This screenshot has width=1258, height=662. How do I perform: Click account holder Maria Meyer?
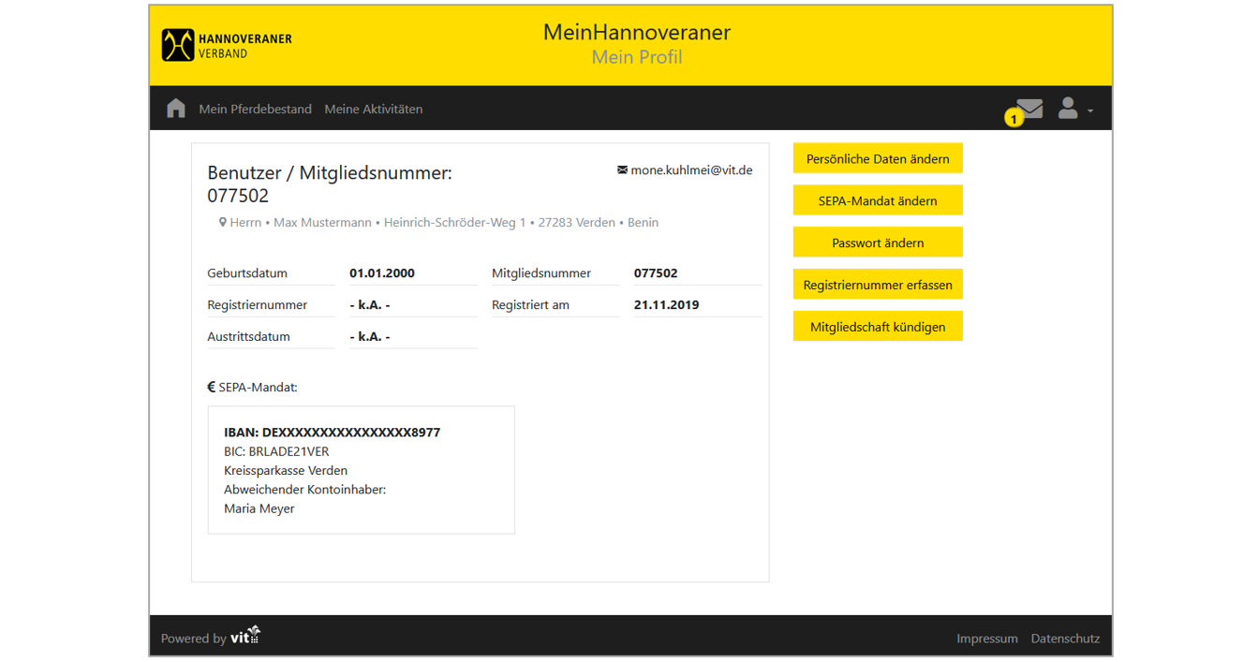pos(259,508)
